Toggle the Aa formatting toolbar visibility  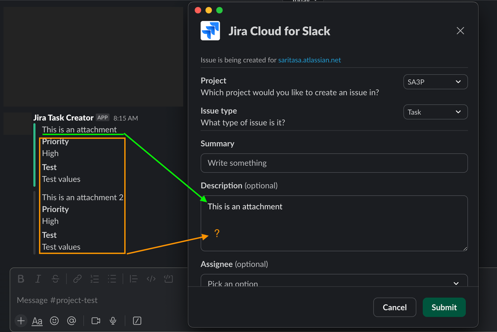coord(37,321)
